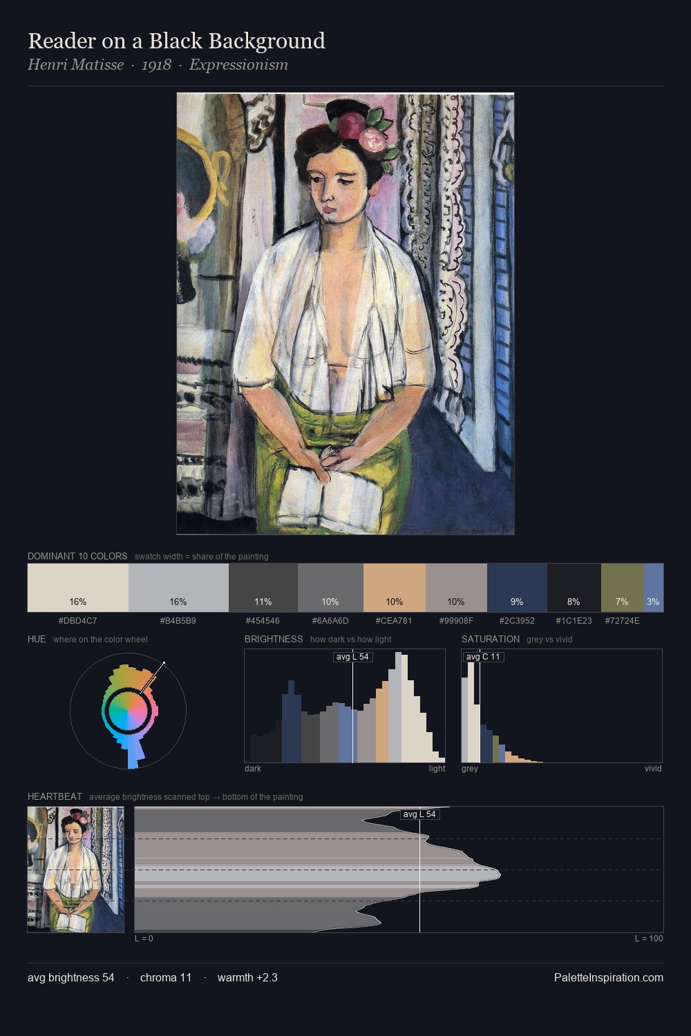Click the hue color wheel chart
Viewport: 691px width, 1036px height.
[129, 711]
